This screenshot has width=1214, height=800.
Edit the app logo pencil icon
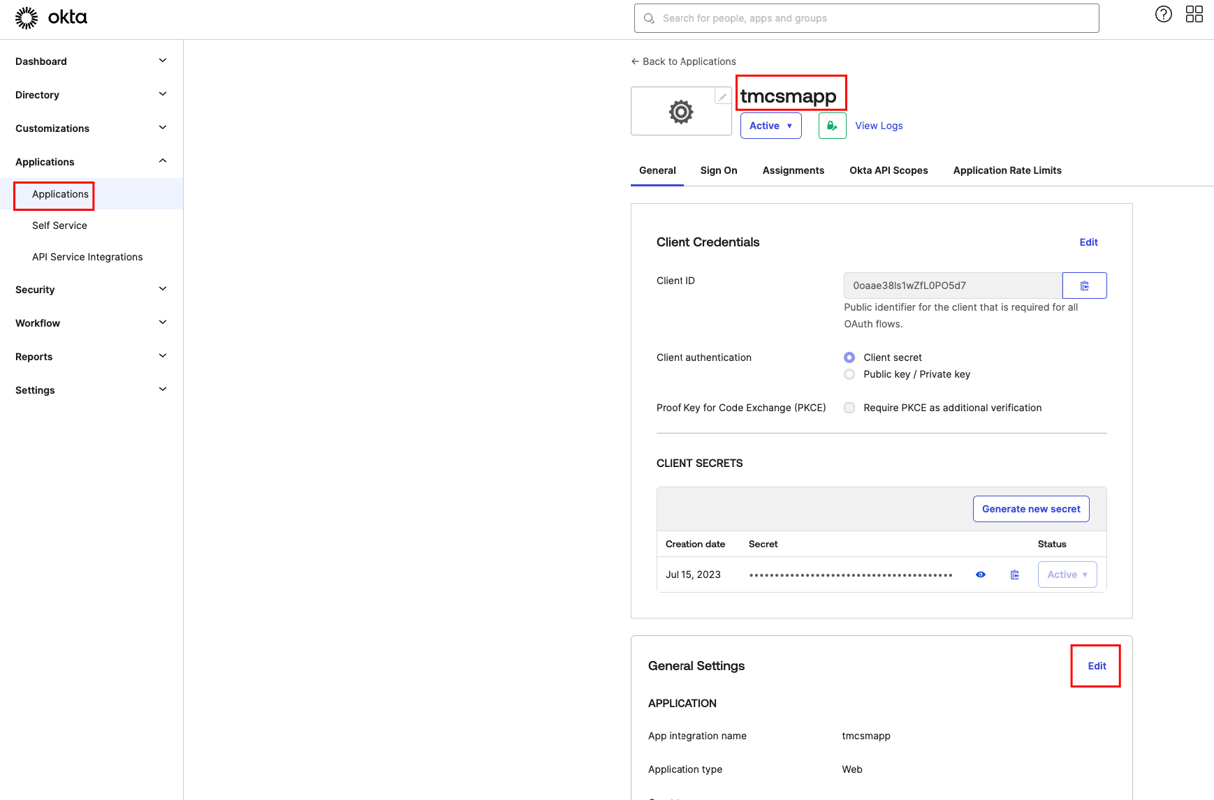coord(723,96)
